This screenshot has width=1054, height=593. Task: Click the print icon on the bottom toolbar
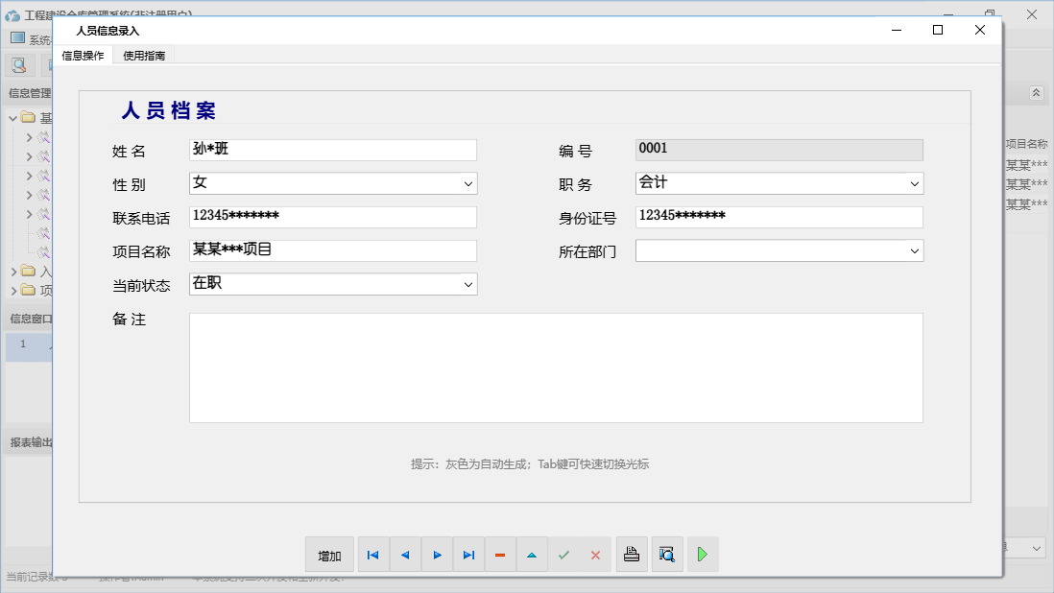[x=632, y=554]
